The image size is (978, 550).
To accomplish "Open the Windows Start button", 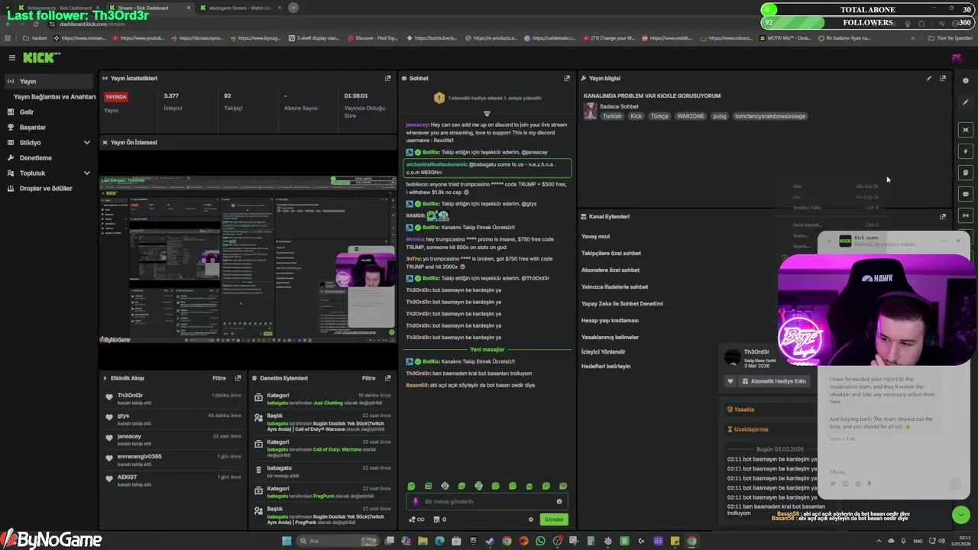I will click(x=287, y=541).
